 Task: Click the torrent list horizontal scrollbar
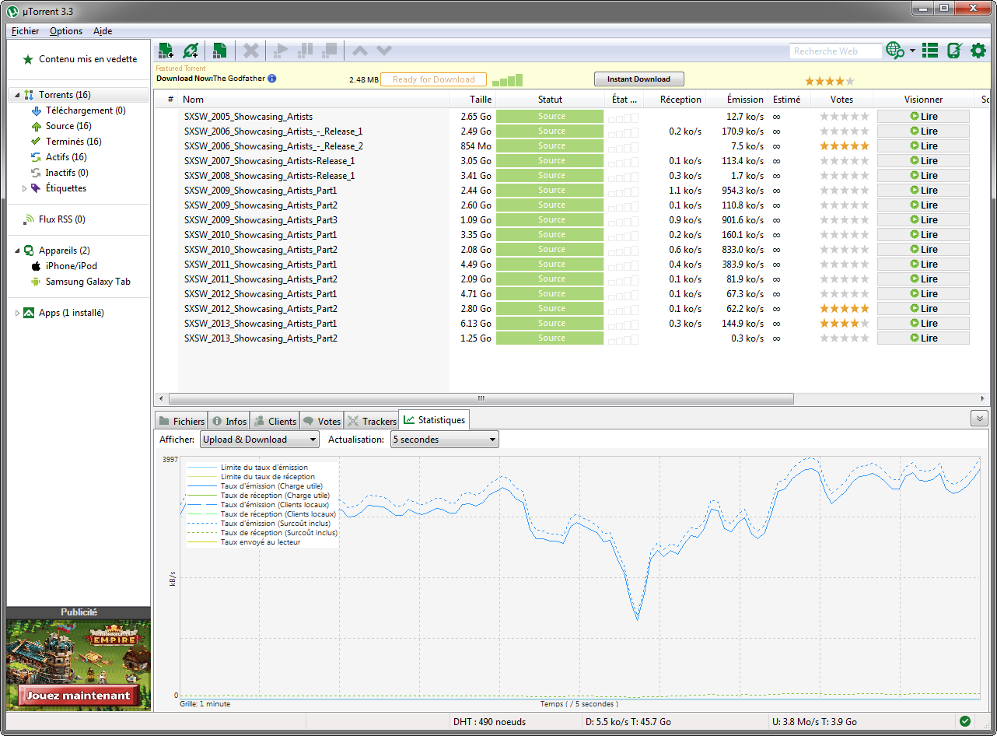480,398
